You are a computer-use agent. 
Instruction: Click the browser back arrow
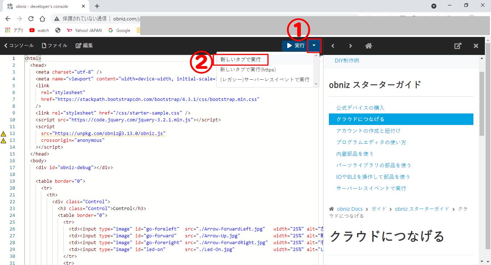[x=8, y=19]
